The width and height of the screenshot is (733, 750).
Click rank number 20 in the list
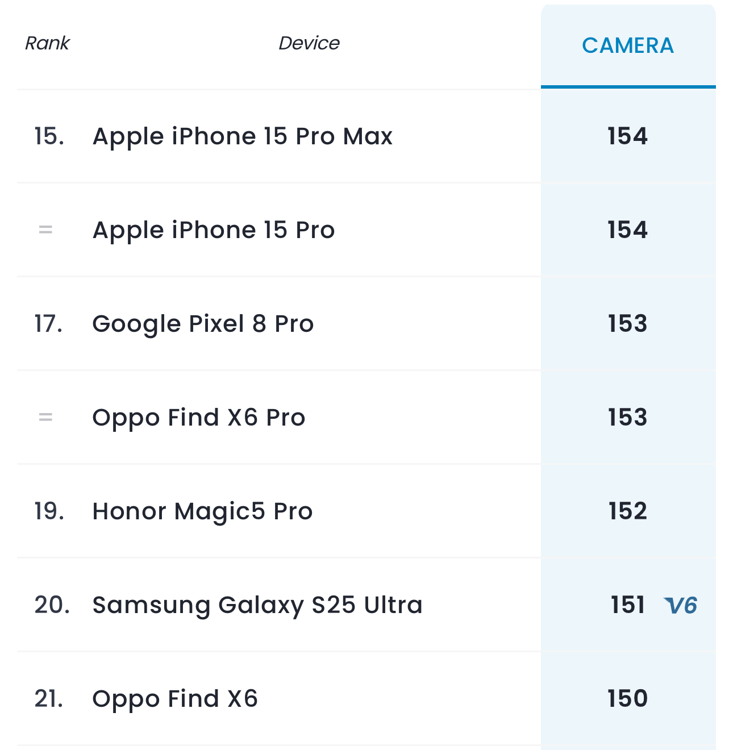(x=52, y=605)
